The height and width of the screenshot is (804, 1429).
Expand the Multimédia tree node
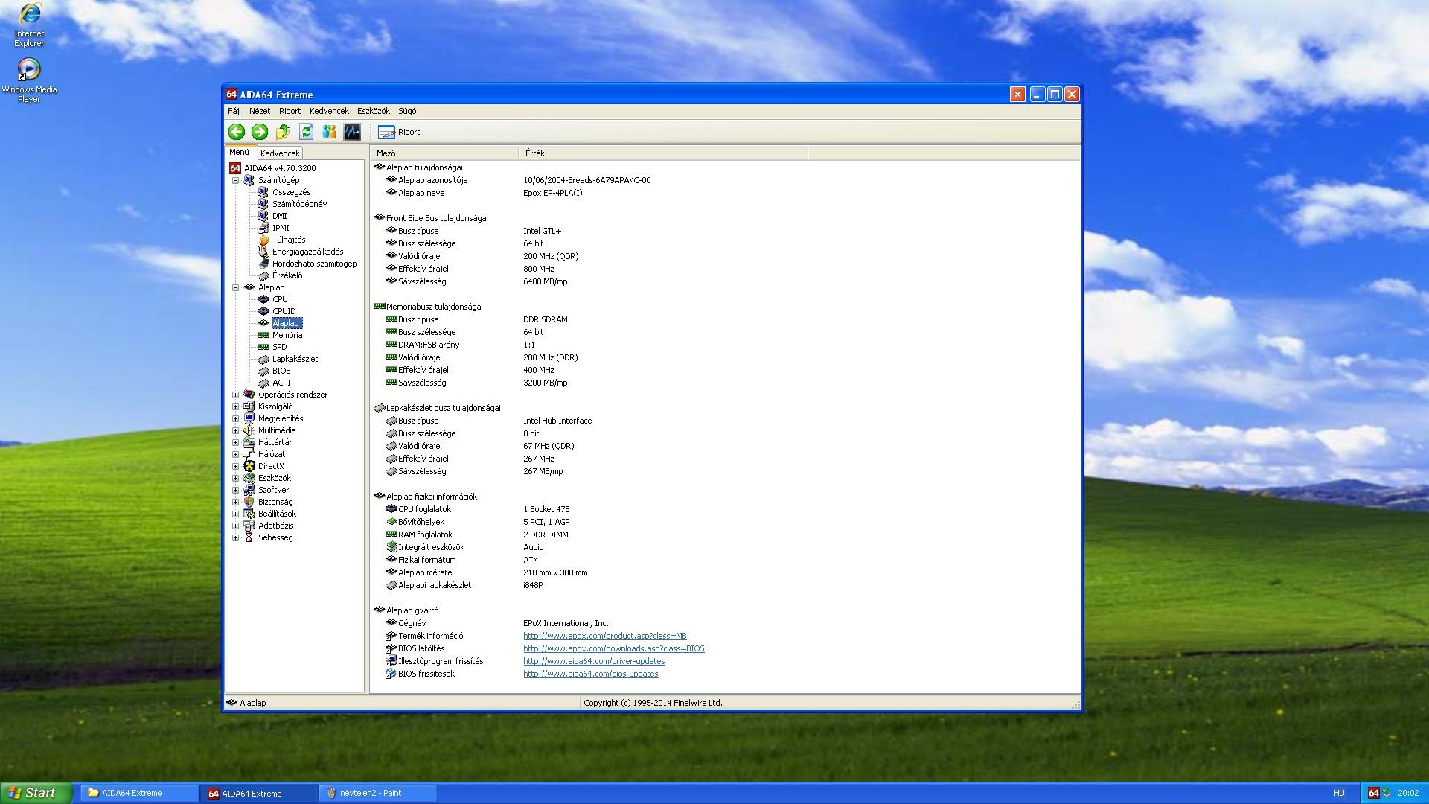[236, 430]
